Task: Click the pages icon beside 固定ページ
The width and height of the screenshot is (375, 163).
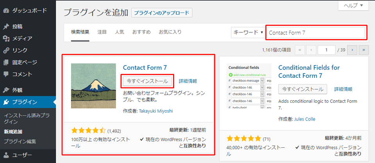Action: coord(6,63)
